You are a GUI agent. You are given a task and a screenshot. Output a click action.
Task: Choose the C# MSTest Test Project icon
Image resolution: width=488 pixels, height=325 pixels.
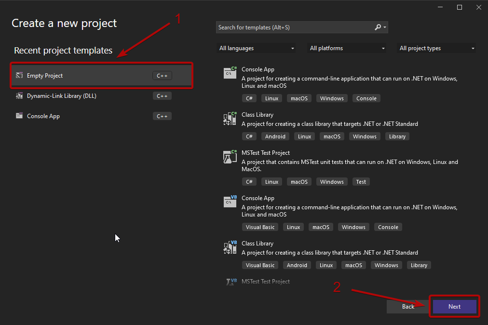[x=230, y=157]
